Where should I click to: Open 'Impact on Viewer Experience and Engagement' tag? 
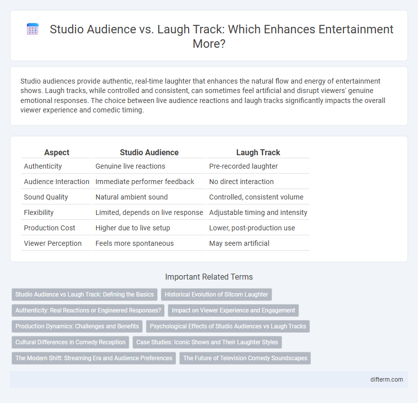233,310
